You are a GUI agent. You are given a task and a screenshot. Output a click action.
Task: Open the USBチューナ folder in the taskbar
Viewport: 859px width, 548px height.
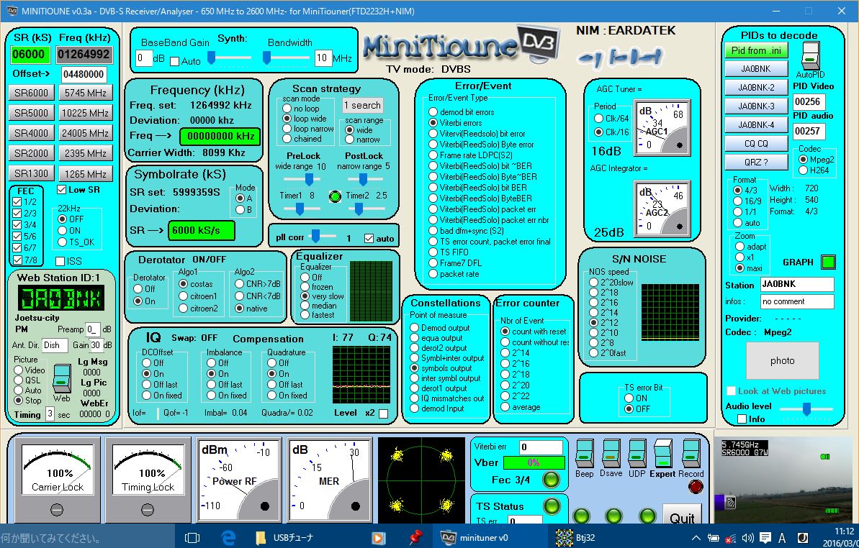284,537
